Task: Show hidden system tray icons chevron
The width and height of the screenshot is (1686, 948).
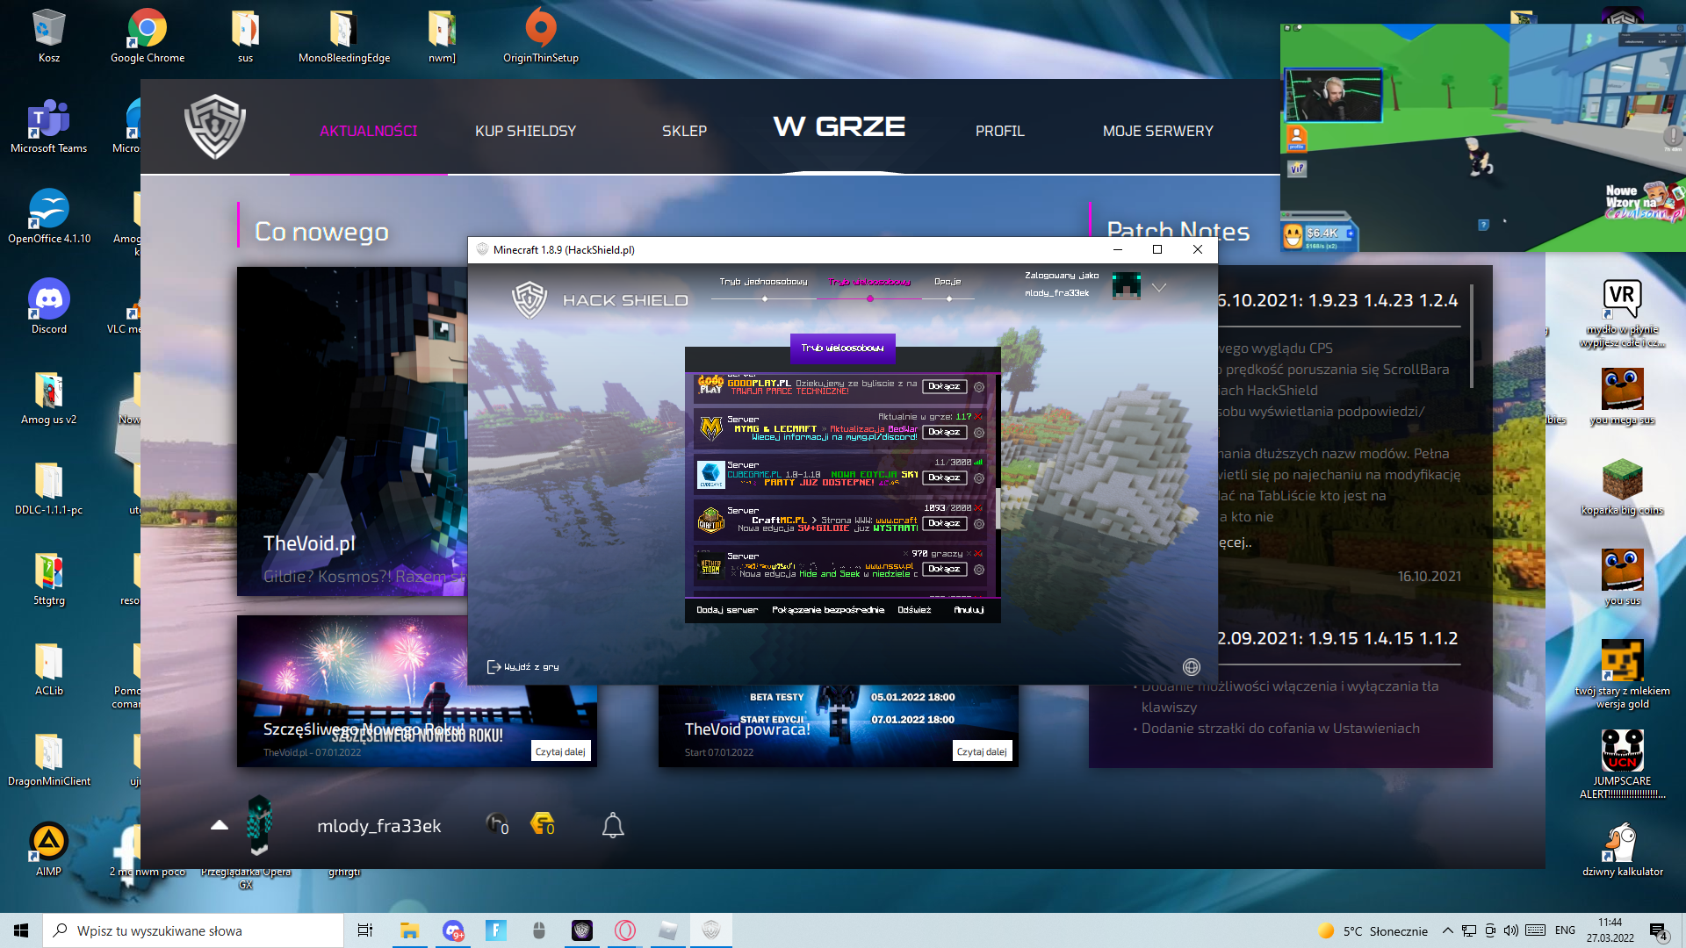Action: click(x=1447, y=930)
